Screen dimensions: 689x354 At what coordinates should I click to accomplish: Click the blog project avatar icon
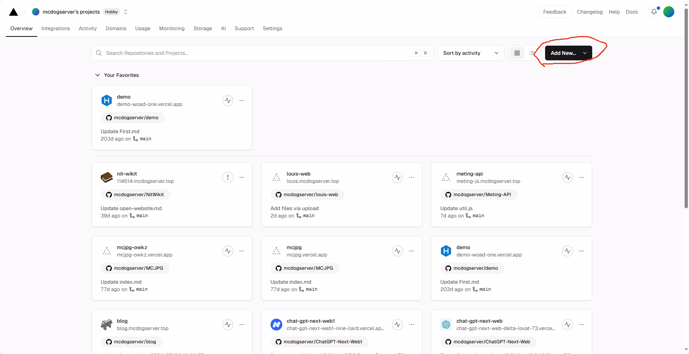107,324
